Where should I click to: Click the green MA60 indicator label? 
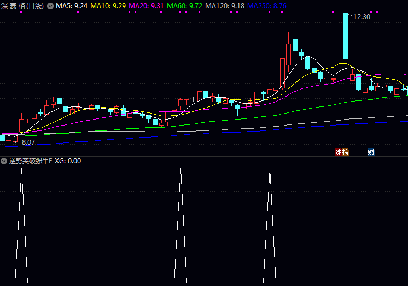point(184,6)
